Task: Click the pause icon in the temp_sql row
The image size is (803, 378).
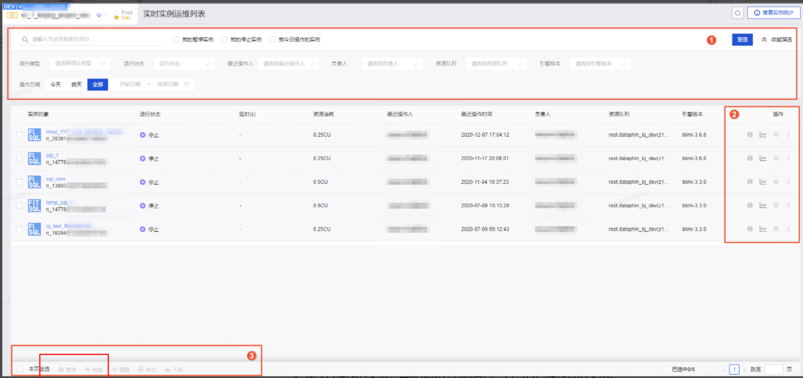Action: 776,205
